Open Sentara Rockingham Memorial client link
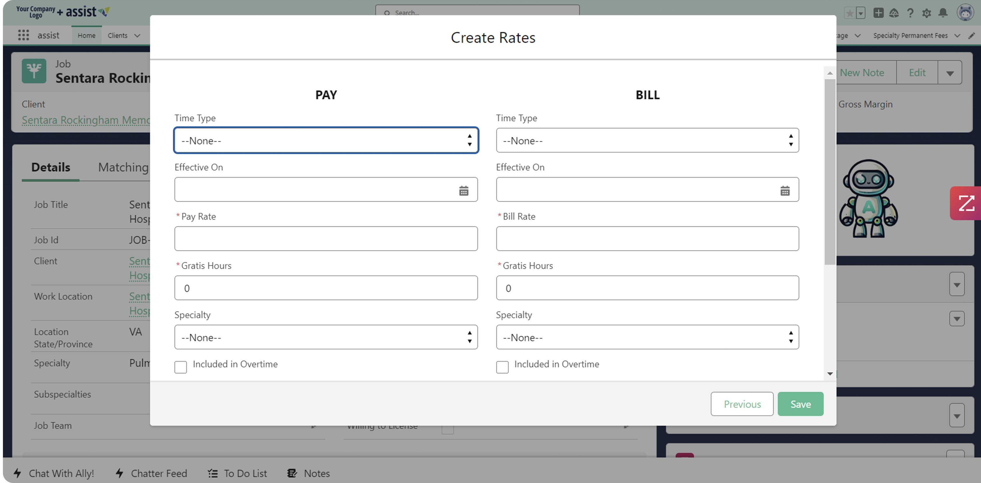 pyautogui.click(x=86, y=120)
